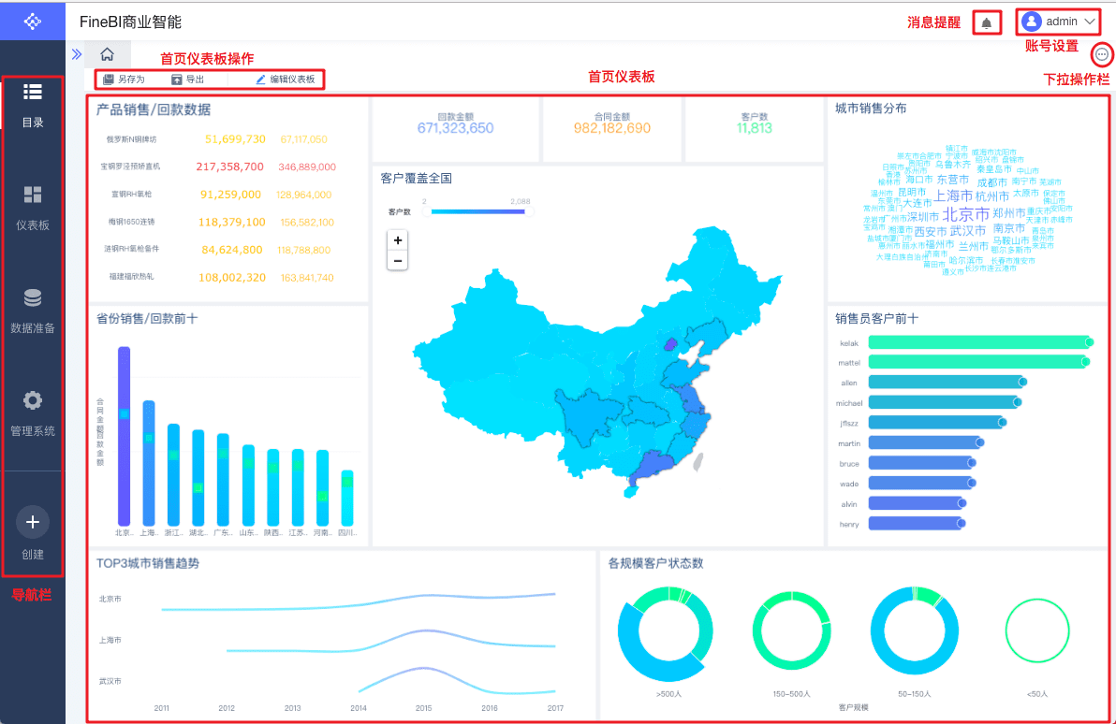Screen dimensions: 1116x724
Task: Open the ellipsis pull-down action bar
Action: 1102,54
